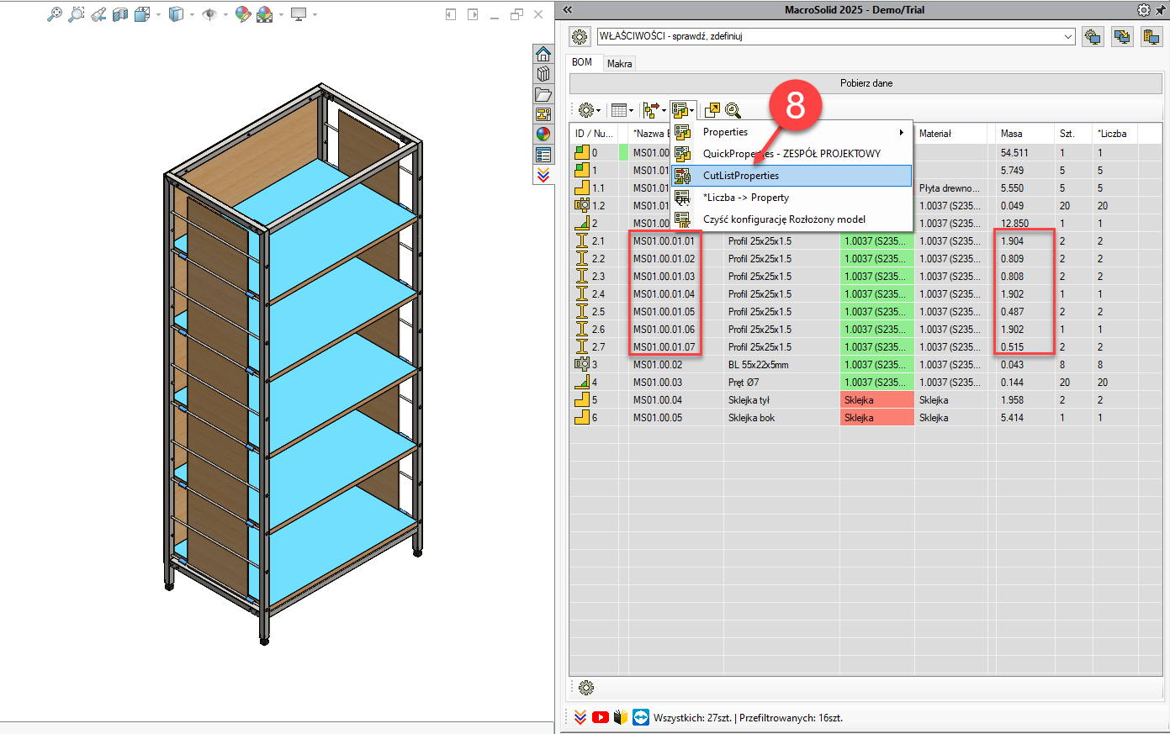Click the ID / Nu... column header
Image resolution: width=1170 pixels, height=734 pixels.
[594, 134]
